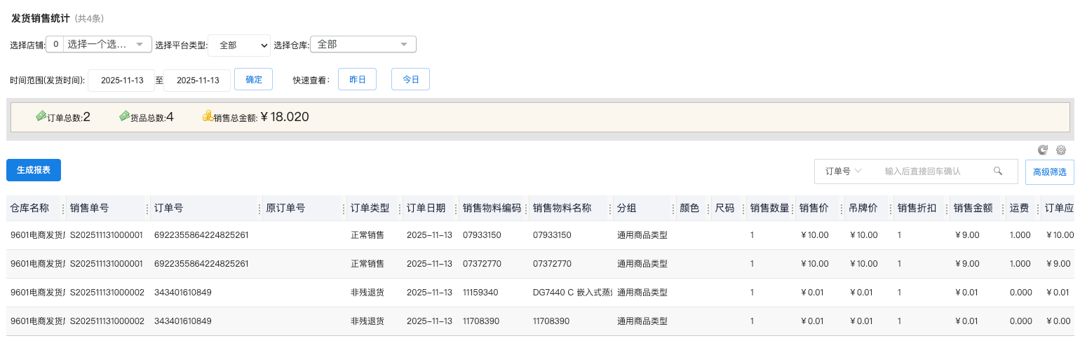Screen dimensions: 1080x364
Task: Click the 销售金额 column header
Action: [973, 208]
